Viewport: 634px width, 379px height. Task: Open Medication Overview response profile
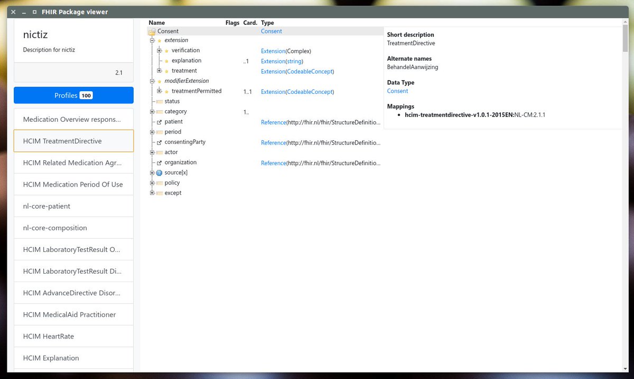pos(73,120)
